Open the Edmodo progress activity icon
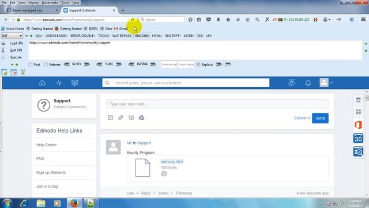The height and width of the screenshot is (208, 369). pyautogui.click(x=59, y=83)
